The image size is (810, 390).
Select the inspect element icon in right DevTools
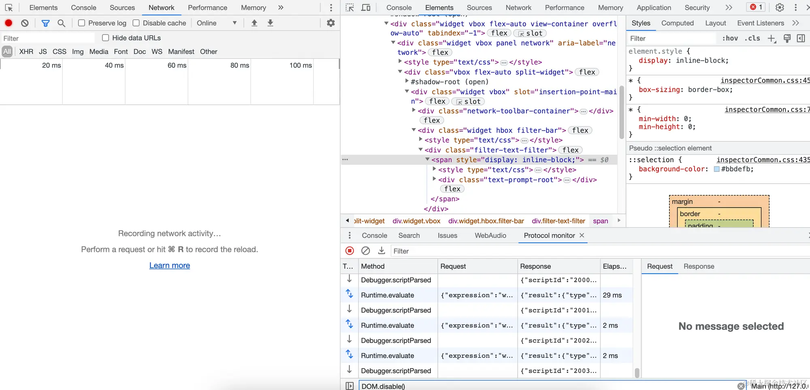[x=350, y=8]
